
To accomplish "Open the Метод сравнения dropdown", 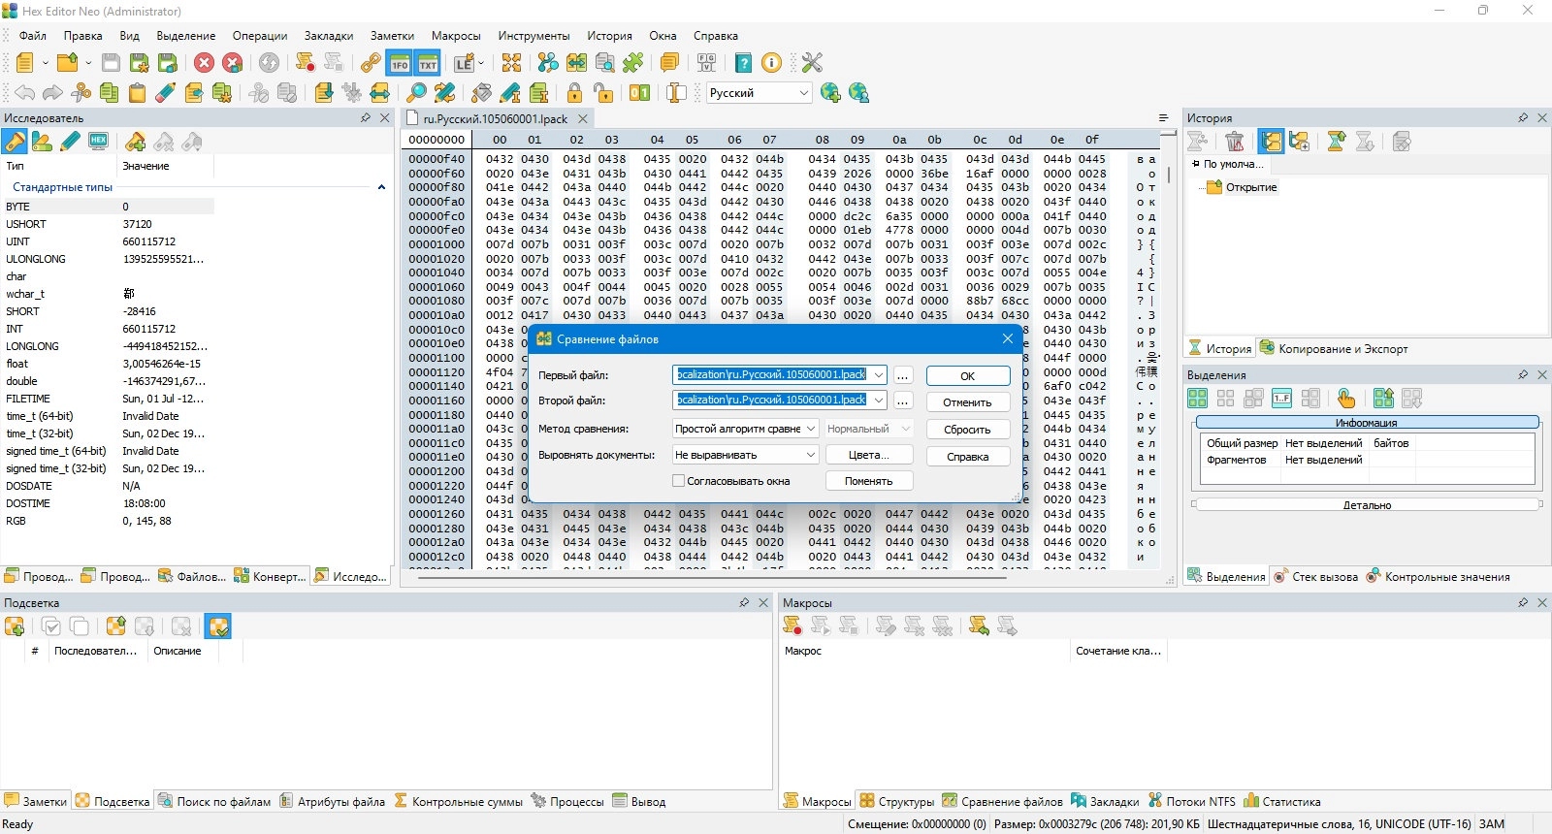I will [x=746, y=429].
